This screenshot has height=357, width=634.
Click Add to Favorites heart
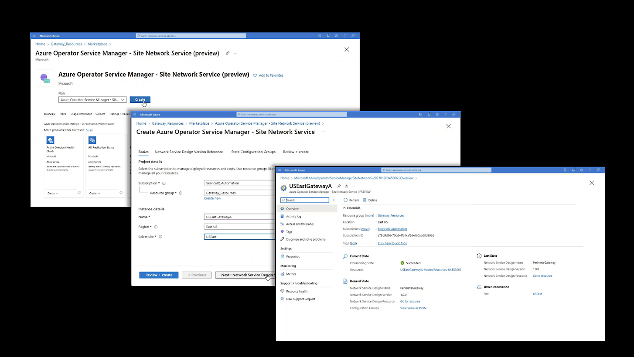coord(255,75)
